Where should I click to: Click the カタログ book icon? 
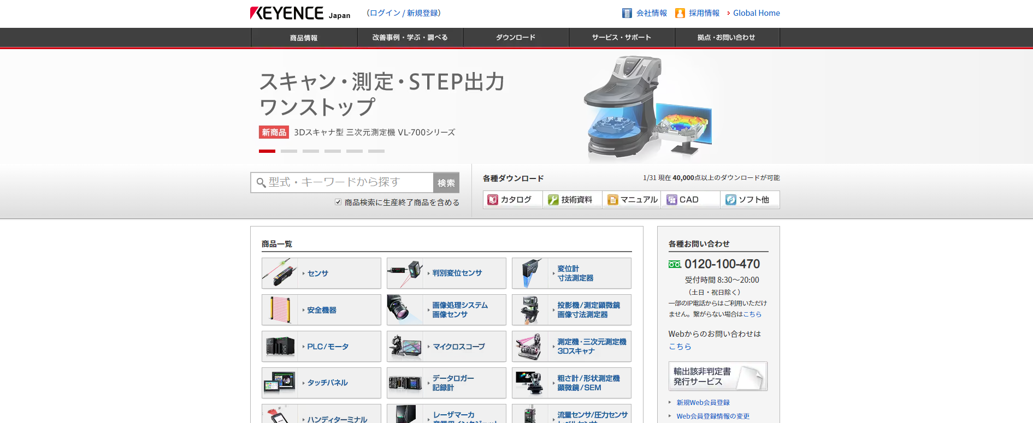pos(493,200)
